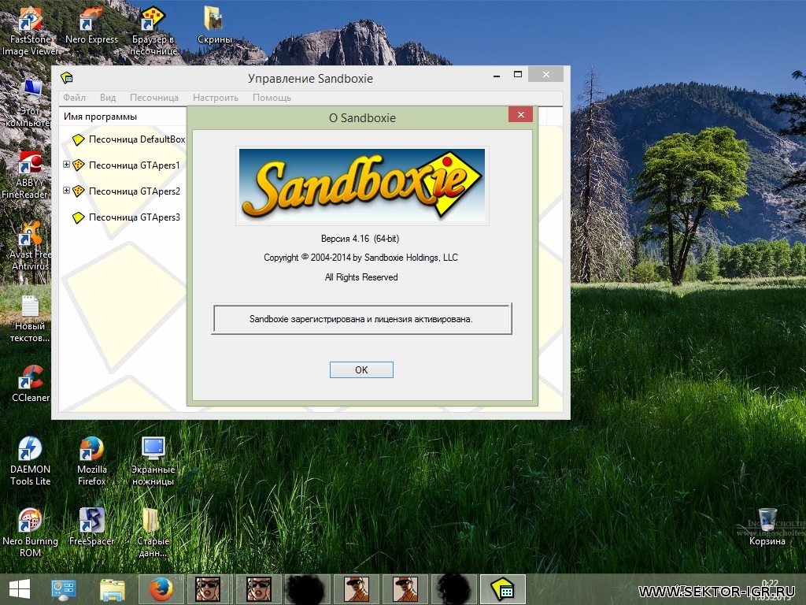The height and width of the screenshot is (605, 806).
Task: Launch the Nero Burning ROM shortcut
Action: pos(30,533)
